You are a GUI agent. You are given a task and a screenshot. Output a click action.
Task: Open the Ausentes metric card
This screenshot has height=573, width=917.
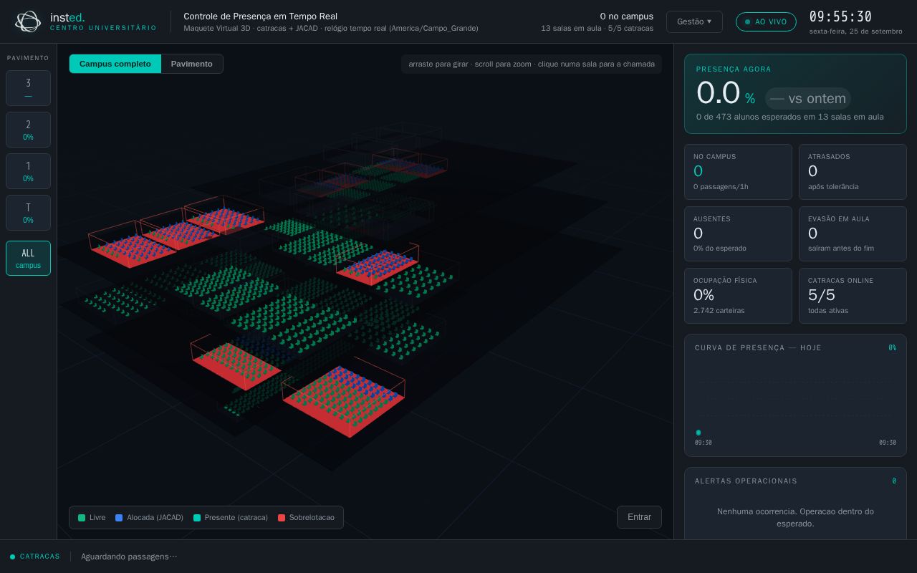click(738, 233)
